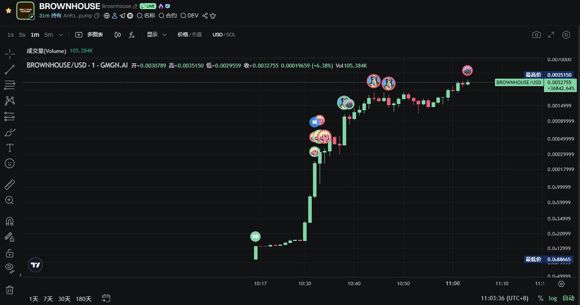Screen dimensions: 580x305
Task: Copy the AnR1...pump contract address
Action: click(x=97, y=16)
